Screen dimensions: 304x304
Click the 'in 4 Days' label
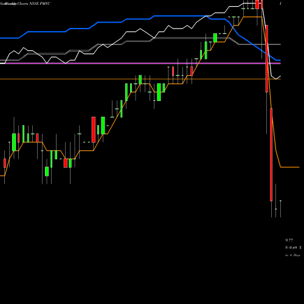[292, 255]
